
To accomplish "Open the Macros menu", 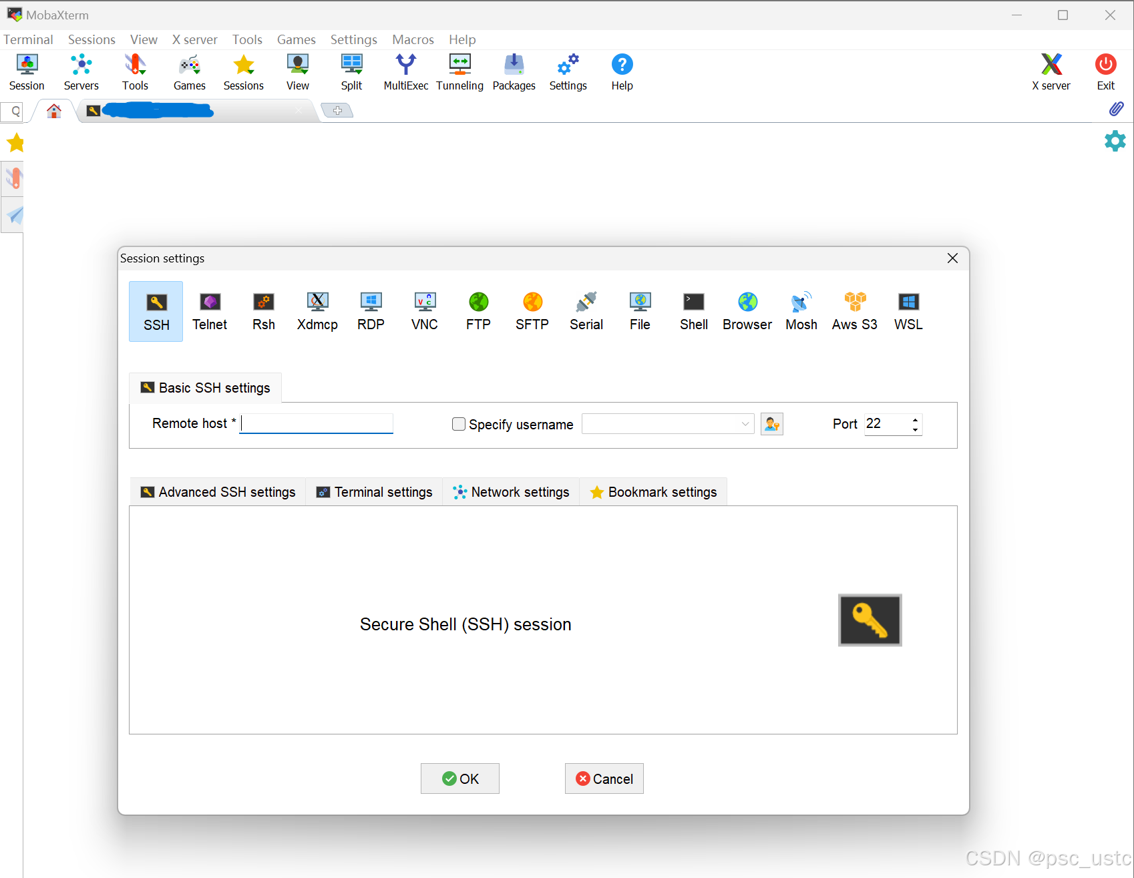I will [x=413, y=39].
